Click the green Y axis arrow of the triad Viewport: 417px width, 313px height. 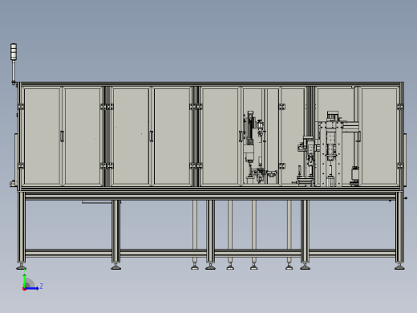coord(25,280)
